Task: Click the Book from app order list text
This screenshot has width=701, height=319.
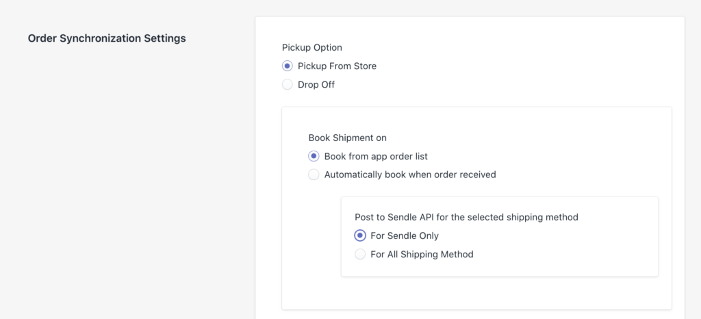Action: 376,156
